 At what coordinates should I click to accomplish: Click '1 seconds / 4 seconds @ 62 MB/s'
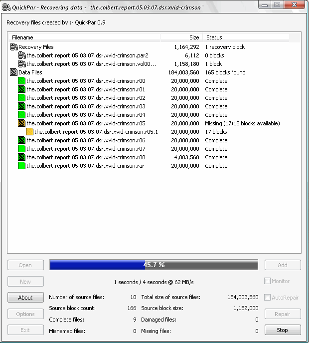pyautogui.click(x=154, y=282)
